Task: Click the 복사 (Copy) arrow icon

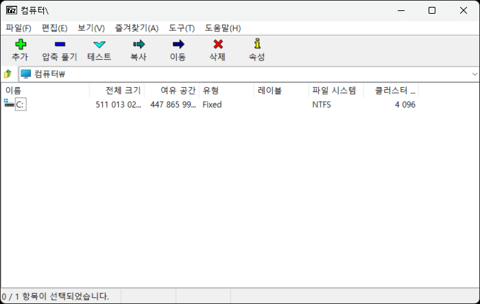Action: point(139,45)
